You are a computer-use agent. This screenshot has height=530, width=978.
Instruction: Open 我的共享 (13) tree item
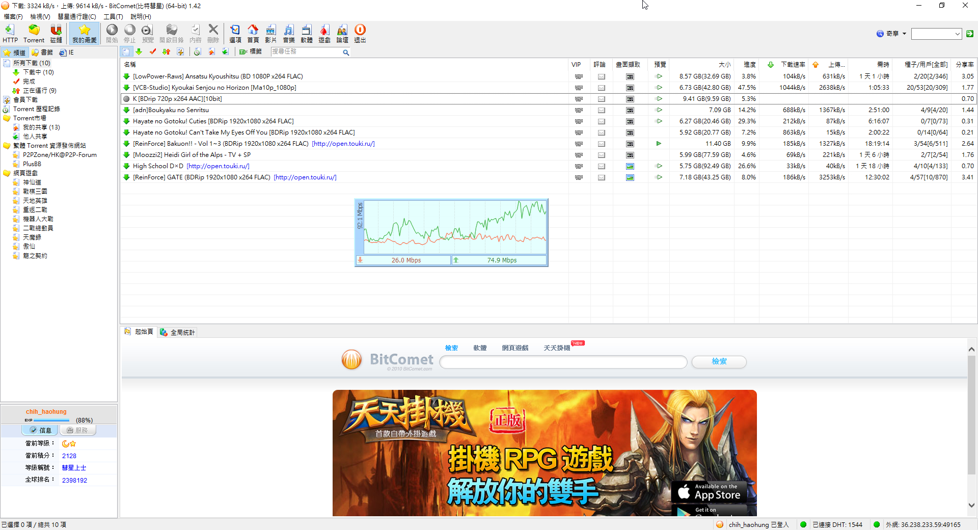tap(41, 127)
